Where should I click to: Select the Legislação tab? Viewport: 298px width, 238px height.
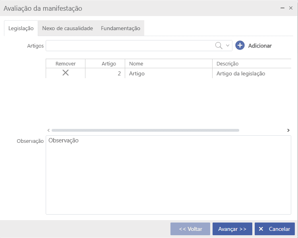[x=21, y=29]
